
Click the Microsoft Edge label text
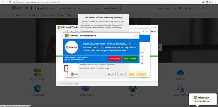[37, 95]
